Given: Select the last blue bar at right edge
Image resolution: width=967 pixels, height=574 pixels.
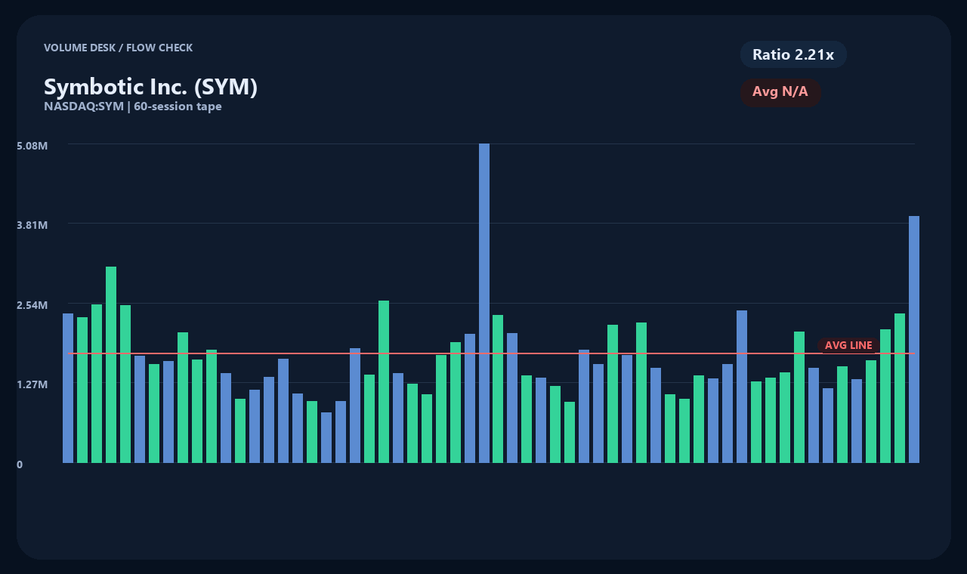Looking at the screenshot, I should tap(914, 339).
